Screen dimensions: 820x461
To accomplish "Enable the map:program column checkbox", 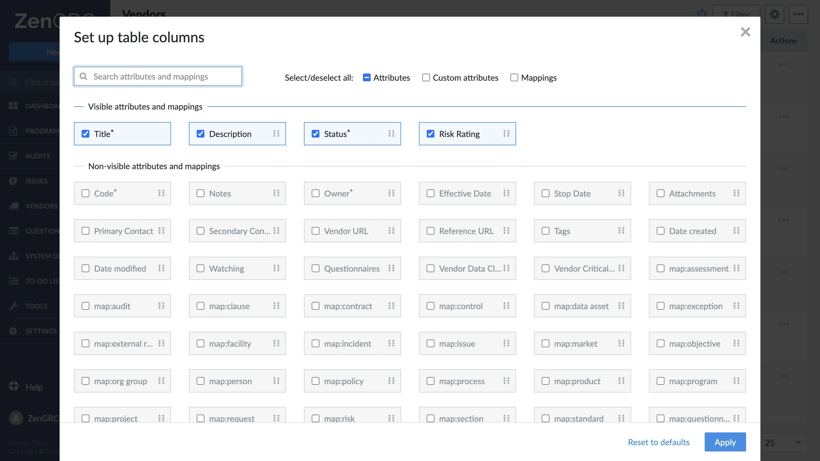I will coord(661,381).
